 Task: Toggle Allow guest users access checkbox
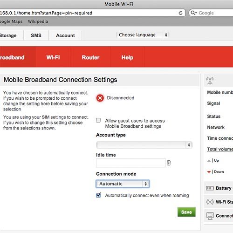coord(98,120)
